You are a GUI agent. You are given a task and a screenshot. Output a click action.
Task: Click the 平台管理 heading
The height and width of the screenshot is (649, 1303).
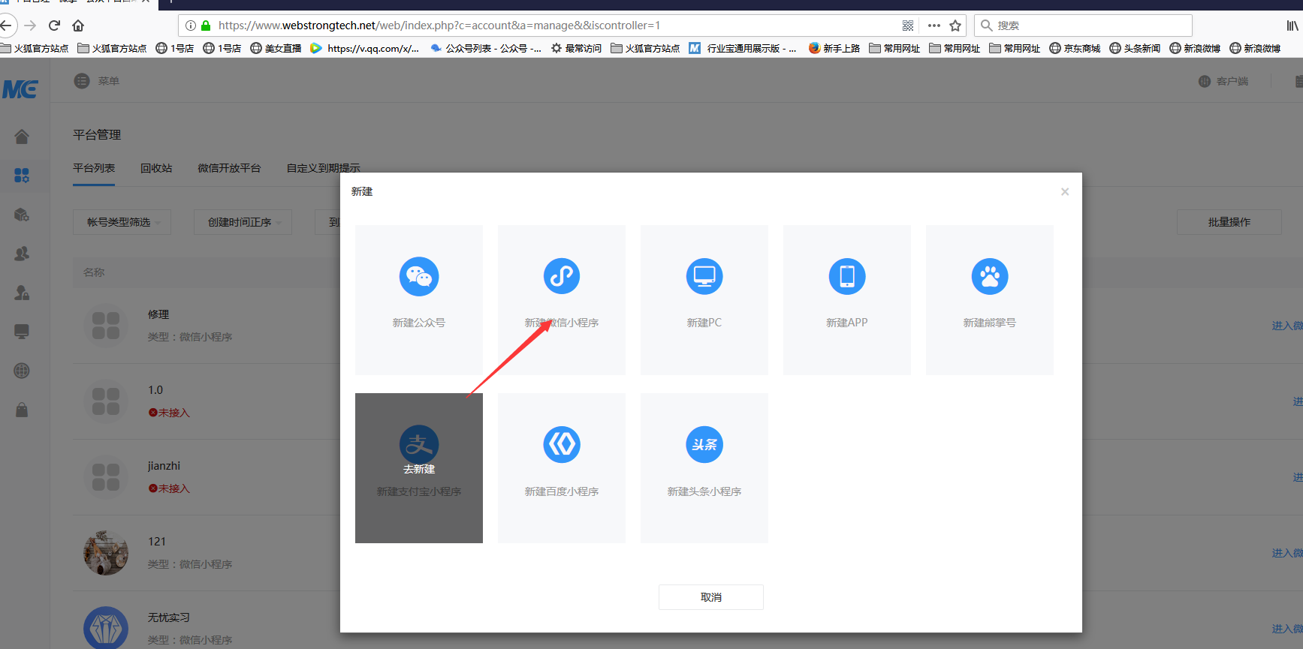click(97, 135)
